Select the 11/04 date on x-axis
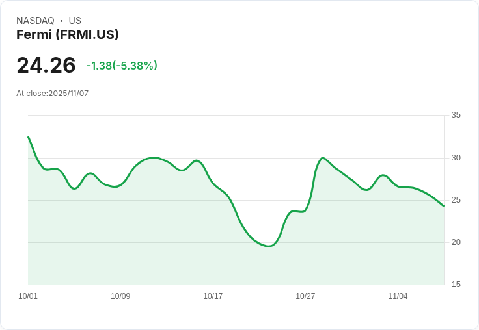This screenshot has width=479, height=330. [398, 296]
